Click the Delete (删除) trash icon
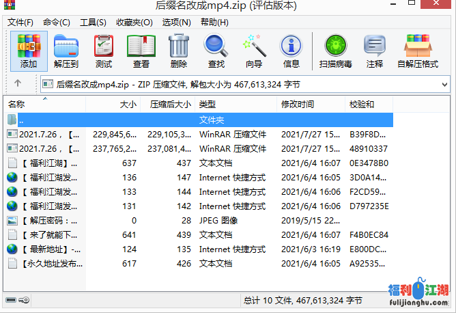This screenshot has width=456, height=313. [179, 51]
